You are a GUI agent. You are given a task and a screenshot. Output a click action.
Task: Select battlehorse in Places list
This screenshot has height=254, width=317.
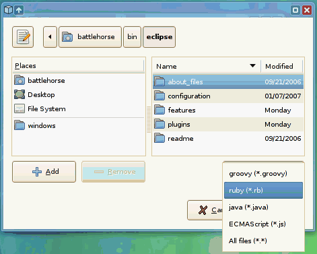(79, 80)
